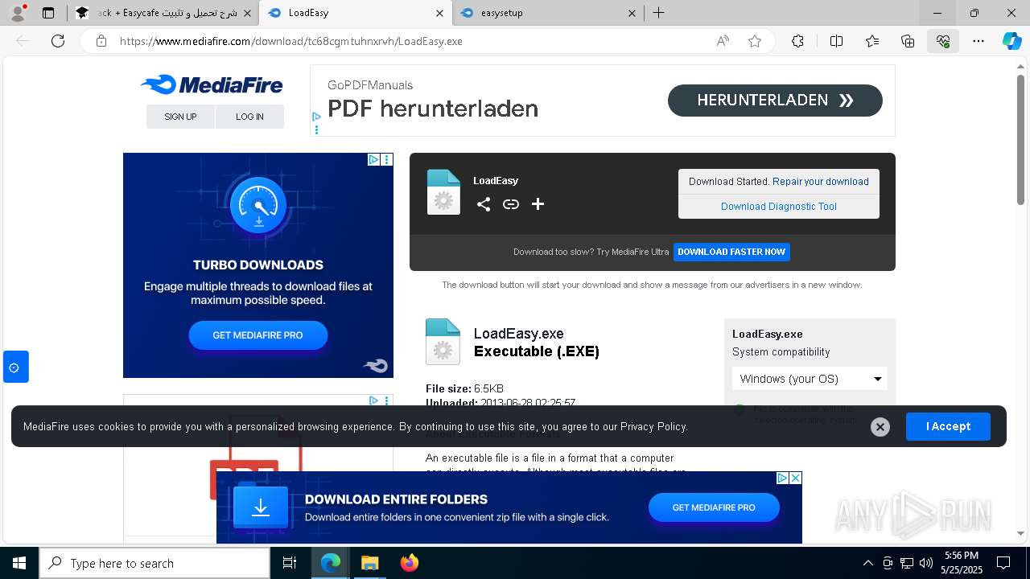Image resolution: width=1030 pixels, height=579 pixels.
Task: Click the page scroll down arrow
Action: (x=1021, y=533)
